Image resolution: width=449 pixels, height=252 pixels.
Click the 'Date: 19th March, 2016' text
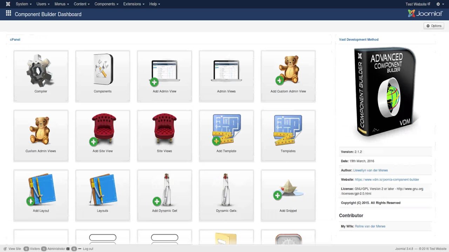(357, 161)
